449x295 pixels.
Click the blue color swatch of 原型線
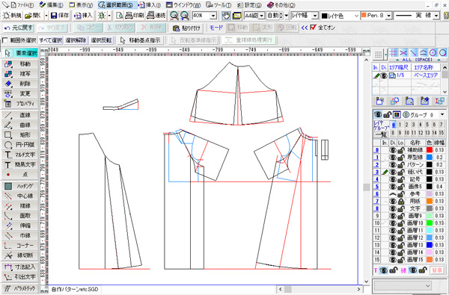(x=430, y=158)
